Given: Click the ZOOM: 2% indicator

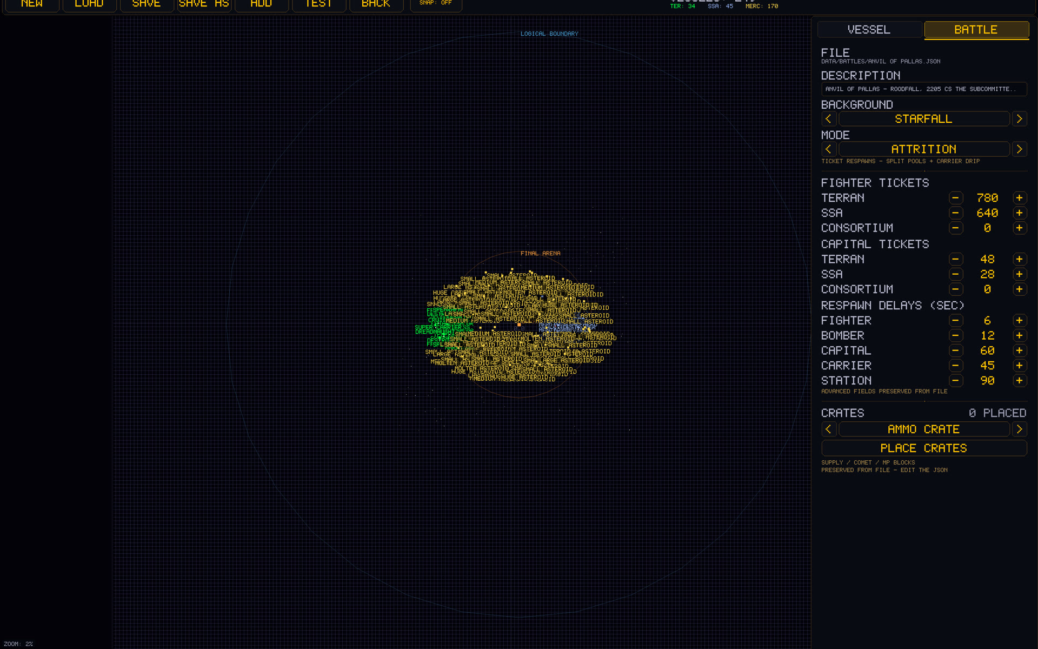Looking at the screenshot, I should (18, 644).
